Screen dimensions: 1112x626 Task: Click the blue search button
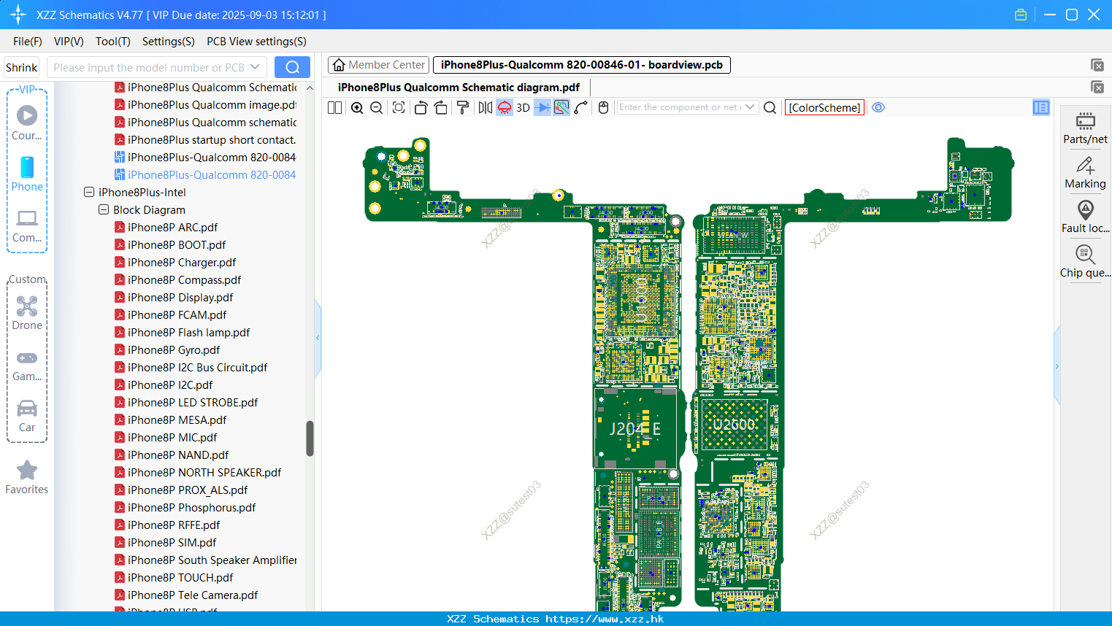[292, 67]
